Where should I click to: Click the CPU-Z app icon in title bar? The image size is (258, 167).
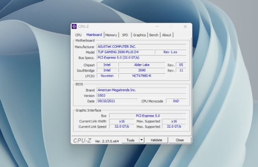point(74,26)
